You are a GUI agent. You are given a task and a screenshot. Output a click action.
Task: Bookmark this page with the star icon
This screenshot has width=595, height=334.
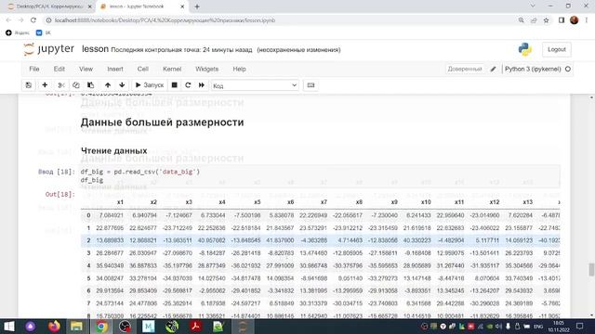546,20
